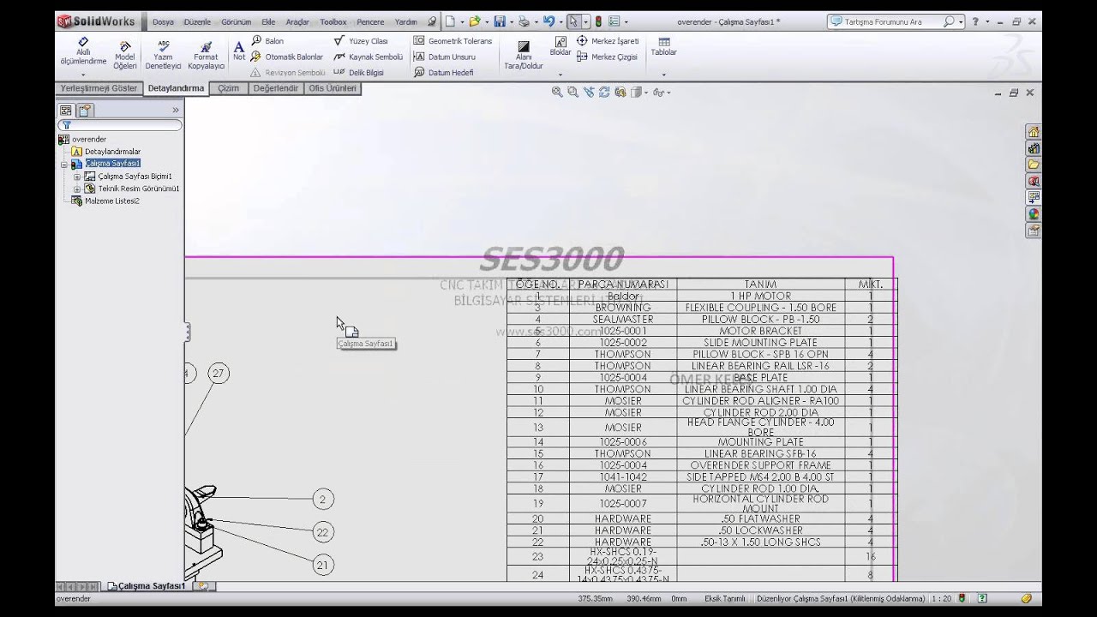
Task: Click the Select cursor tool
Action: 573,21
